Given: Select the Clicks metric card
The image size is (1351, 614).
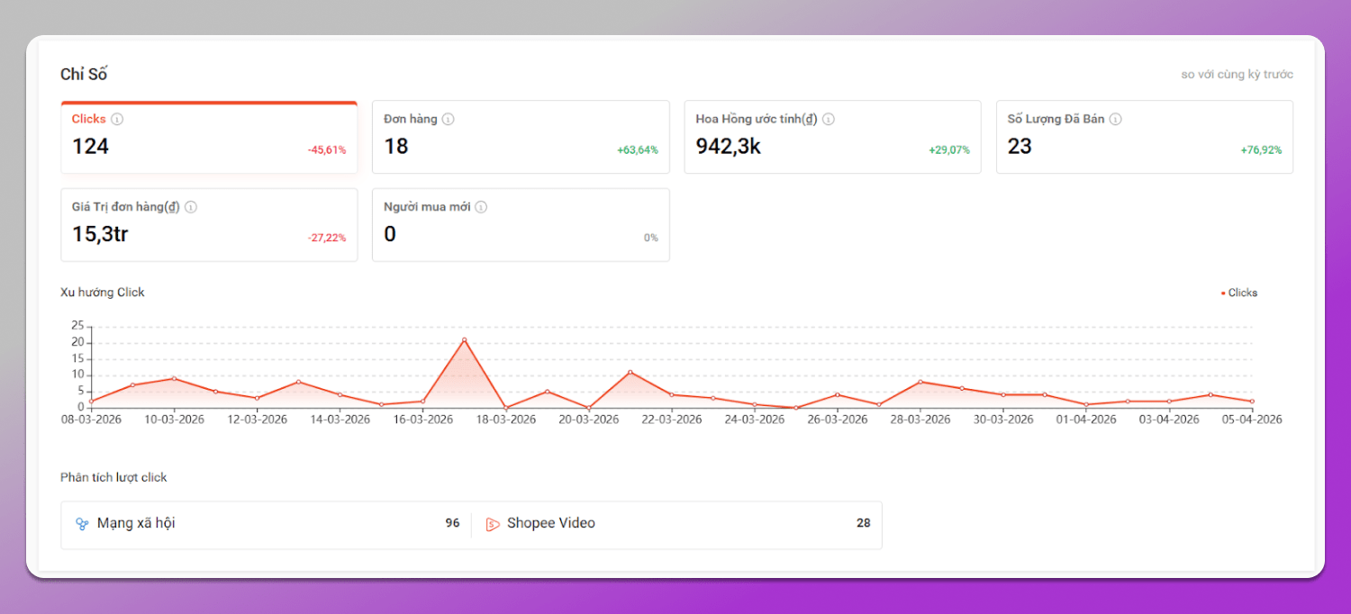Looking at the screenshot, I should [x=209, y=138].
